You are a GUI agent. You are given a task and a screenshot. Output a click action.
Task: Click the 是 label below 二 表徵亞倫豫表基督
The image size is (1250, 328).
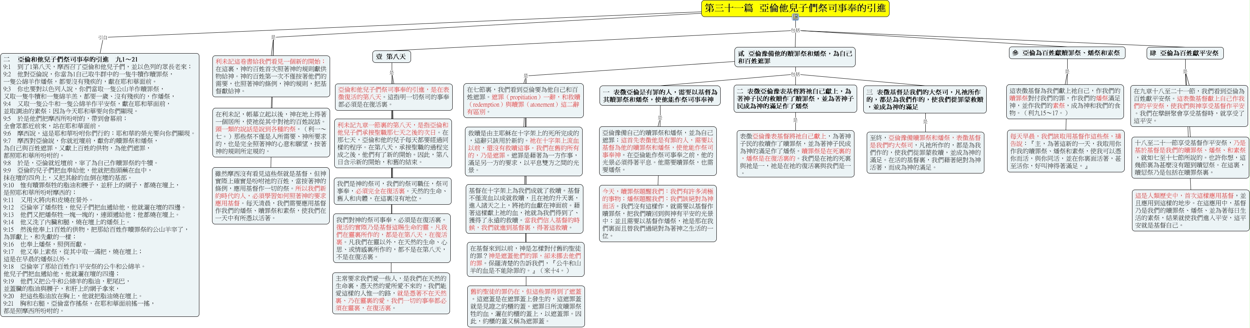[795, 120]
